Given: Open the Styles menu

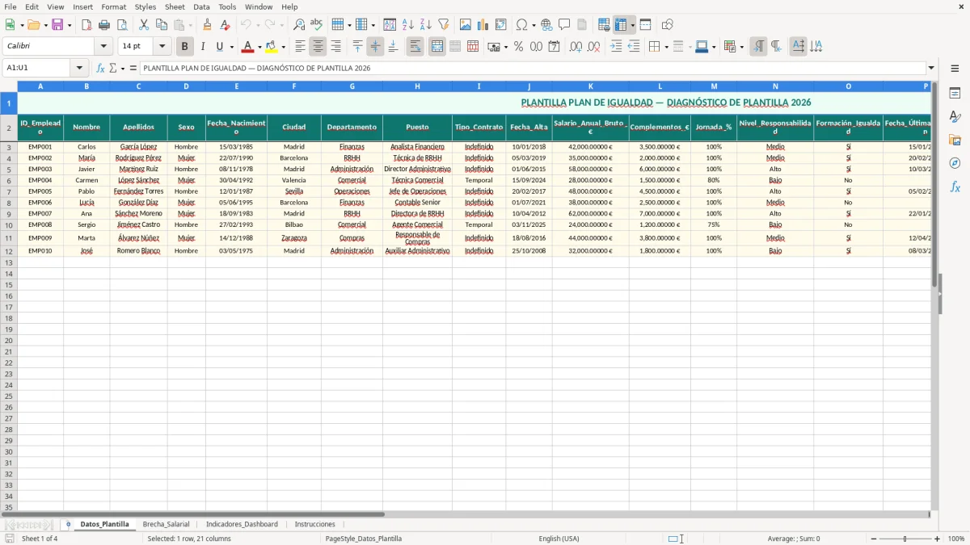Looking at the screenshot, I should click(145, 6).
